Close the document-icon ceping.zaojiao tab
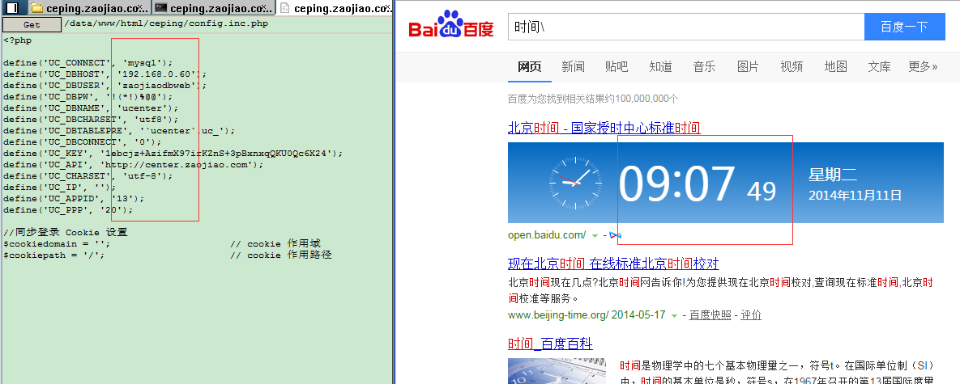The image size is (960, 384). coord(387,8)
